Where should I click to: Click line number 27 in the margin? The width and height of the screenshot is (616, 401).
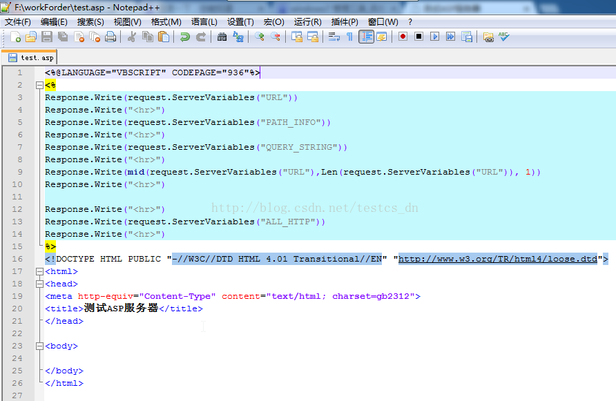tap(17, 395)
